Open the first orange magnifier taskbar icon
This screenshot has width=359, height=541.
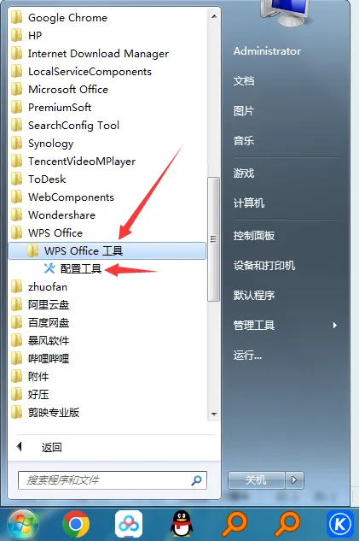(235, 524)
